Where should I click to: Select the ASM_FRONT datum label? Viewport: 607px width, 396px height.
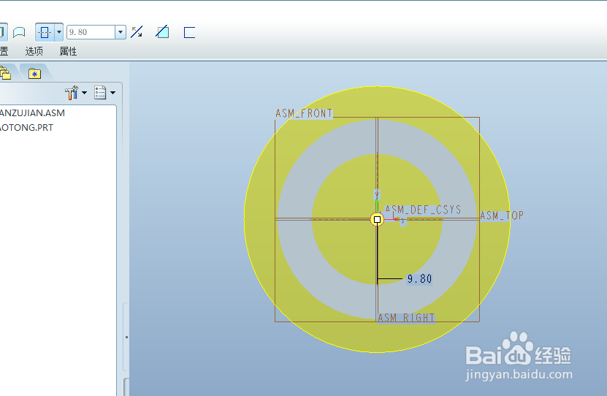click(x=304, y=113)
